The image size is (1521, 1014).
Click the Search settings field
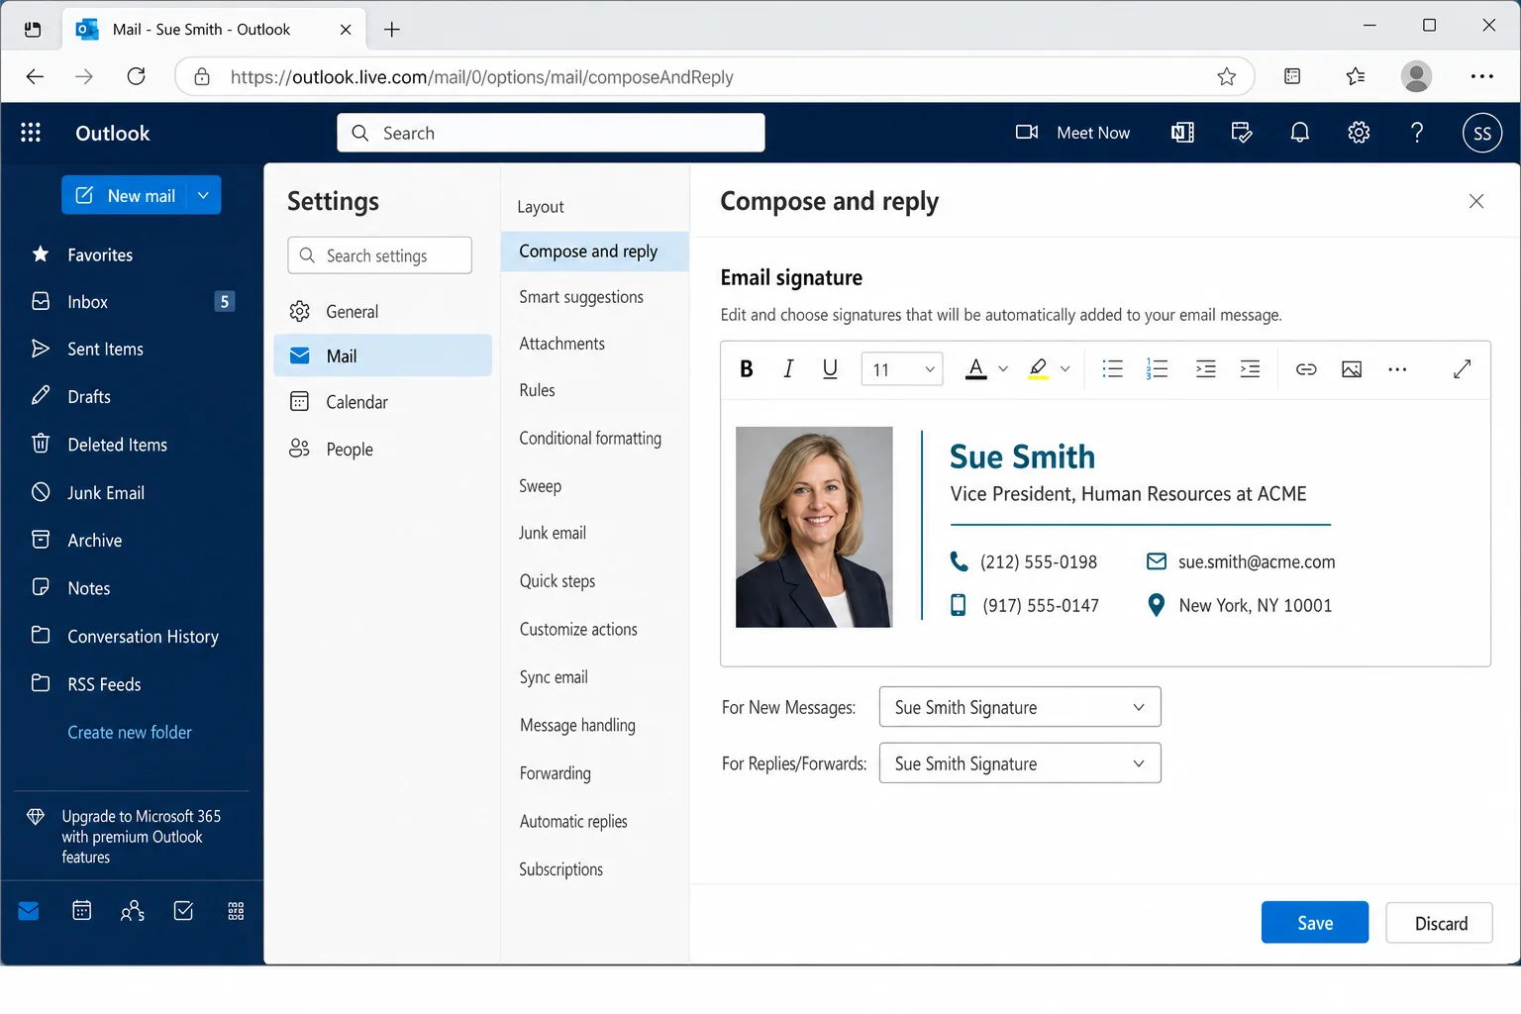tap(380, 255)
